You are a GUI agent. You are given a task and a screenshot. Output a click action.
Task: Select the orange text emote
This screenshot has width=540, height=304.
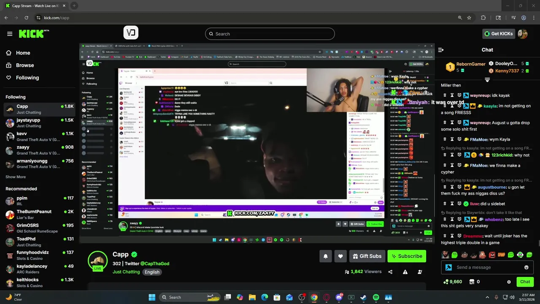501,255
